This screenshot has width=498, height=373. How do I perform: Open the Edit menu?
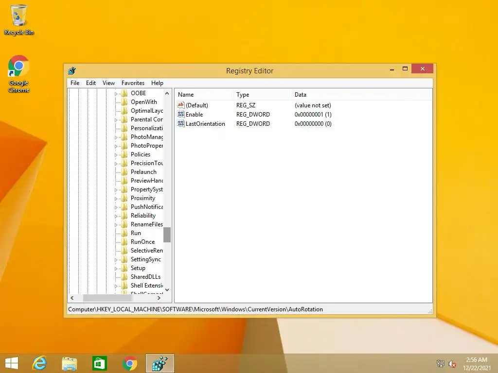coord(91,83)
